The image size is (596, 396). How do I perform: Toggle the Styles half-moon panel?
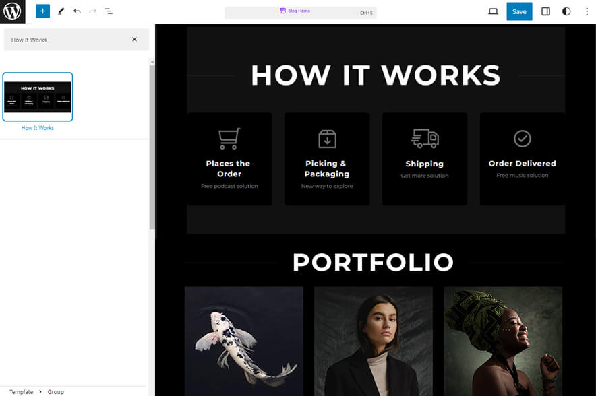pyautogui.click(x=566, y=11)
